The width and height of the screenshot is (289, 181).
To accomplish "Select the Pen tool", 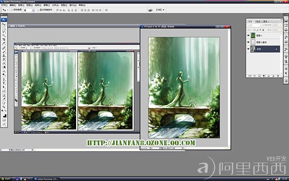I will pyautogui.click(x=4, y=79).
